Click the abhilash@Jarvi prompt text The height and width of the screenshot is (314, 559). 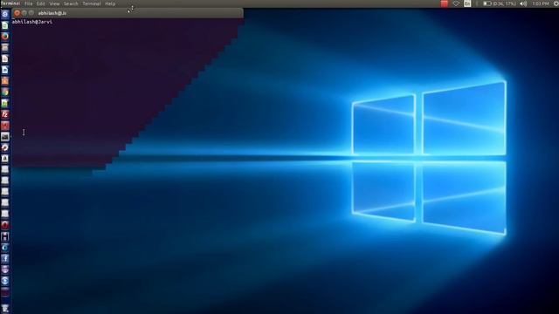32,22
